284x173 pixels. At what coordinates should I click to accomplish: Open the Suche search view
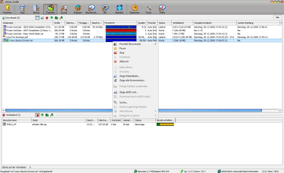pyautogui.click(x=64, y=8)
